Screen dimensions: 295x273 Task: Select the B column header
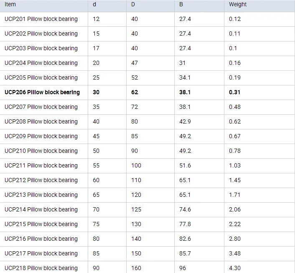coord(181,4)
